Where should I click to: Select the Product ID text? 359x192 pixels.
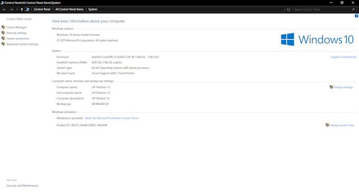(82, 125)
